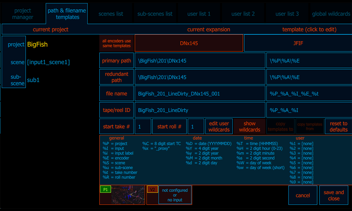The height and width of the screenshot is (211, 352).
Task: Click the %P = project wildcard entry
Action: pyautogui.click(x=115, y=143)
